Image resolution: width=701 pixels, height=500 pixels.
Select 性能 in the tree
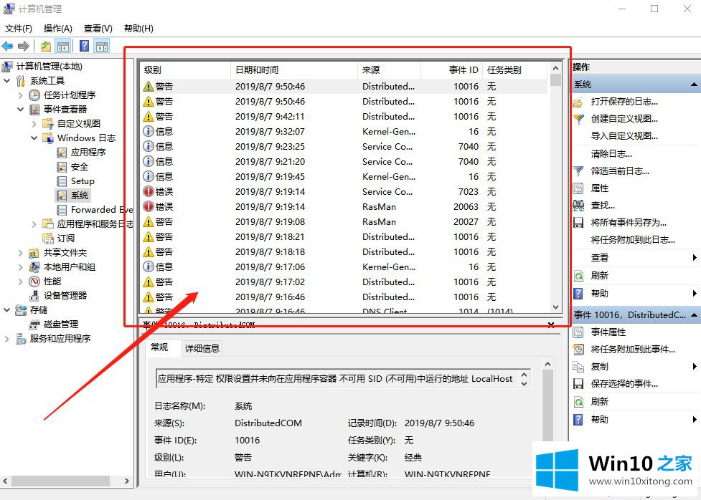click(x=52, y=282)
